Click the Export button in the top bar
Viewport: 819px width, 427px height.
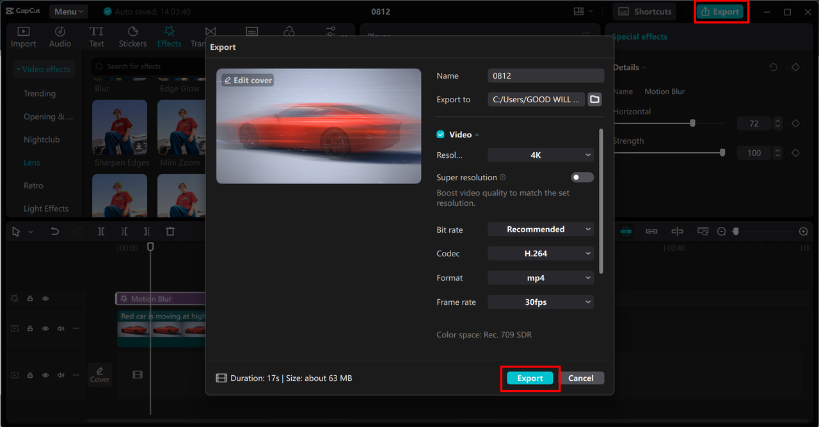[x=720, y=12]
